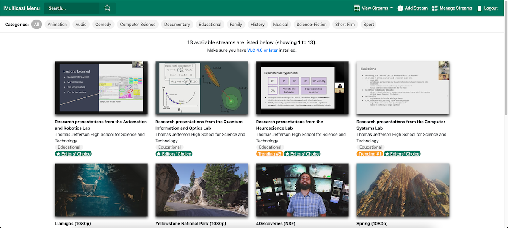
Task: Click the Add Stream plus icon
Action: point(400,8)
